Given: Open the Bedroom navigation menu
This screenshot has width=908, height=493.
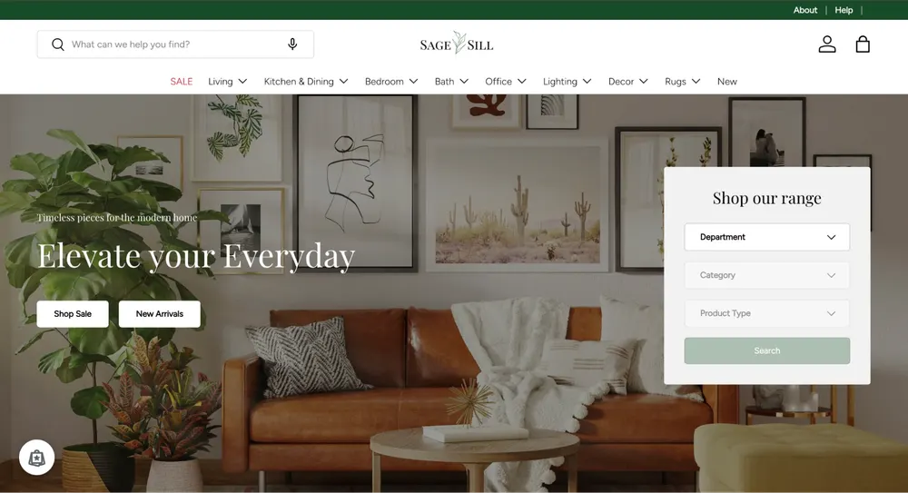Looking at the screenshot, I should (x=390, y=82).
